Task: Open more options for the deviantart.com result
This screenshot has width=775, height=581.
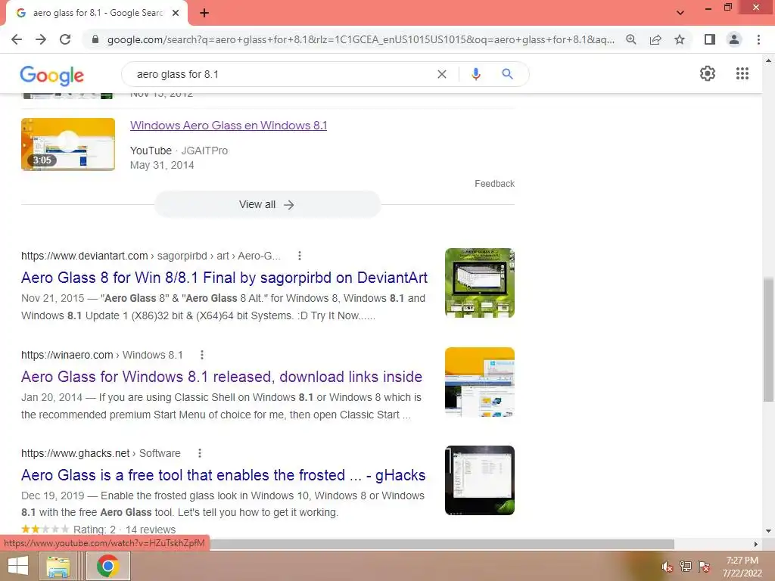Action: tap(300, 256)
